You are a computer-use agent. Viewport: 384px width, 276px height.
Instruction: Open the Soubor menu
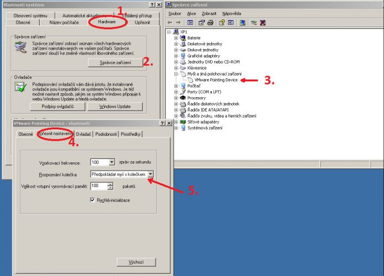coord(175,14)
